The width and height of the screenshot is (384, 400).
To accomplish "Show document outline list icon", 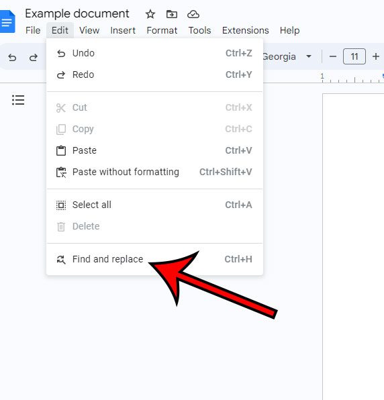I will (18, 100).
